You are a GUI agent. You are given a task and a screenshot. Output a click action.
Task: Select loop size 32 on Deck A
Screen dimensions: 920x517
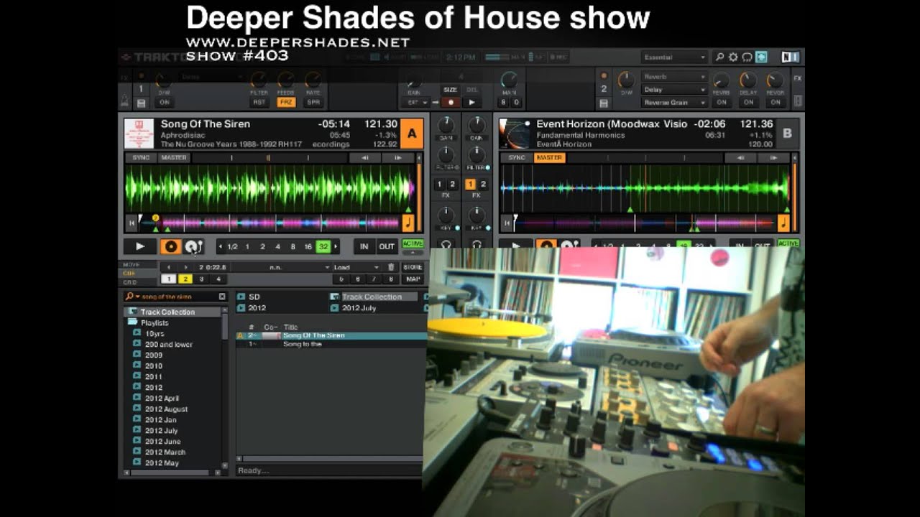(x=323, y=246)
